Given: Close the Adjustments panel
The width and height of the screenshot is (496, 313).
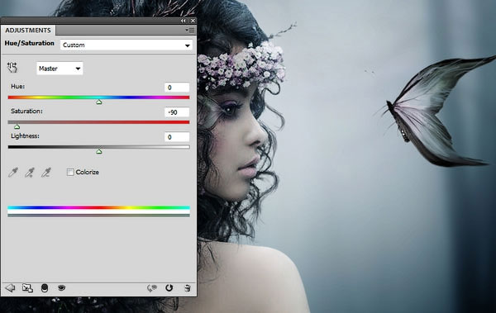Looking at the screenshot, I should tap(193, 21).
